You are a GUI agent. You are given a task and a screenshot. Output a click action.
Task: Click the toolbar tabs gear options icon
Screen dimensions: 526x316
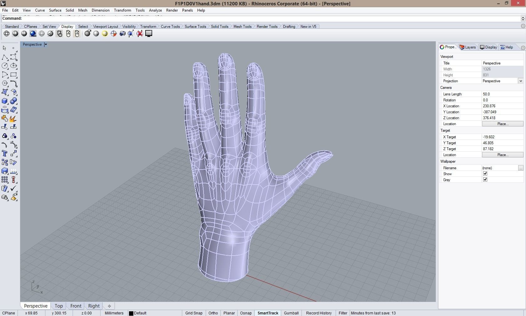pos(523,26)
